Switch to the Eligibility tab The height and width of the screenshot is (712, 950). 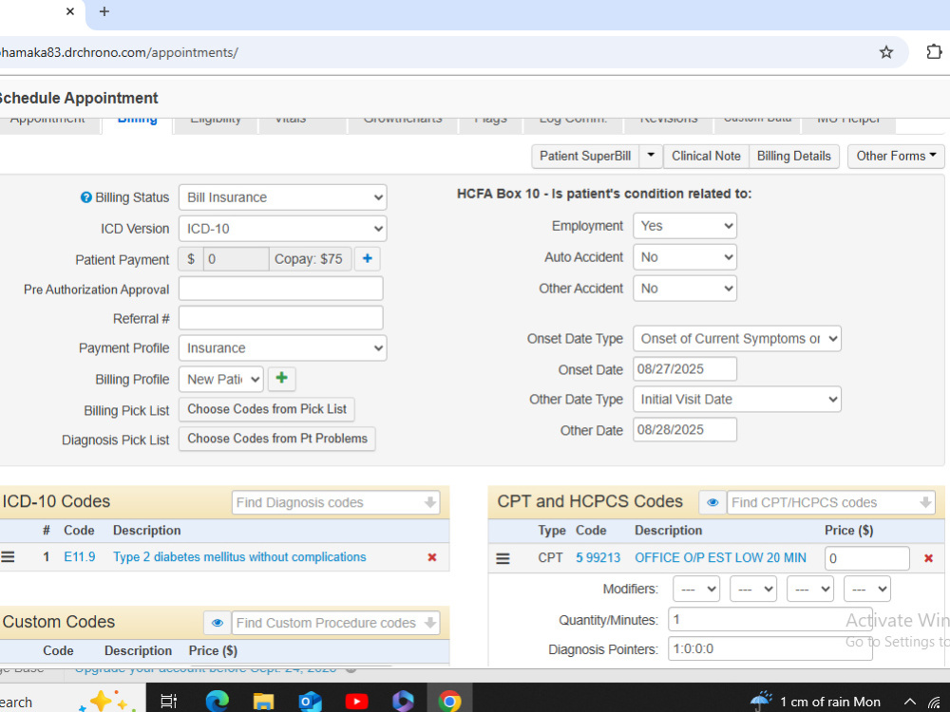tap(216, 122)
